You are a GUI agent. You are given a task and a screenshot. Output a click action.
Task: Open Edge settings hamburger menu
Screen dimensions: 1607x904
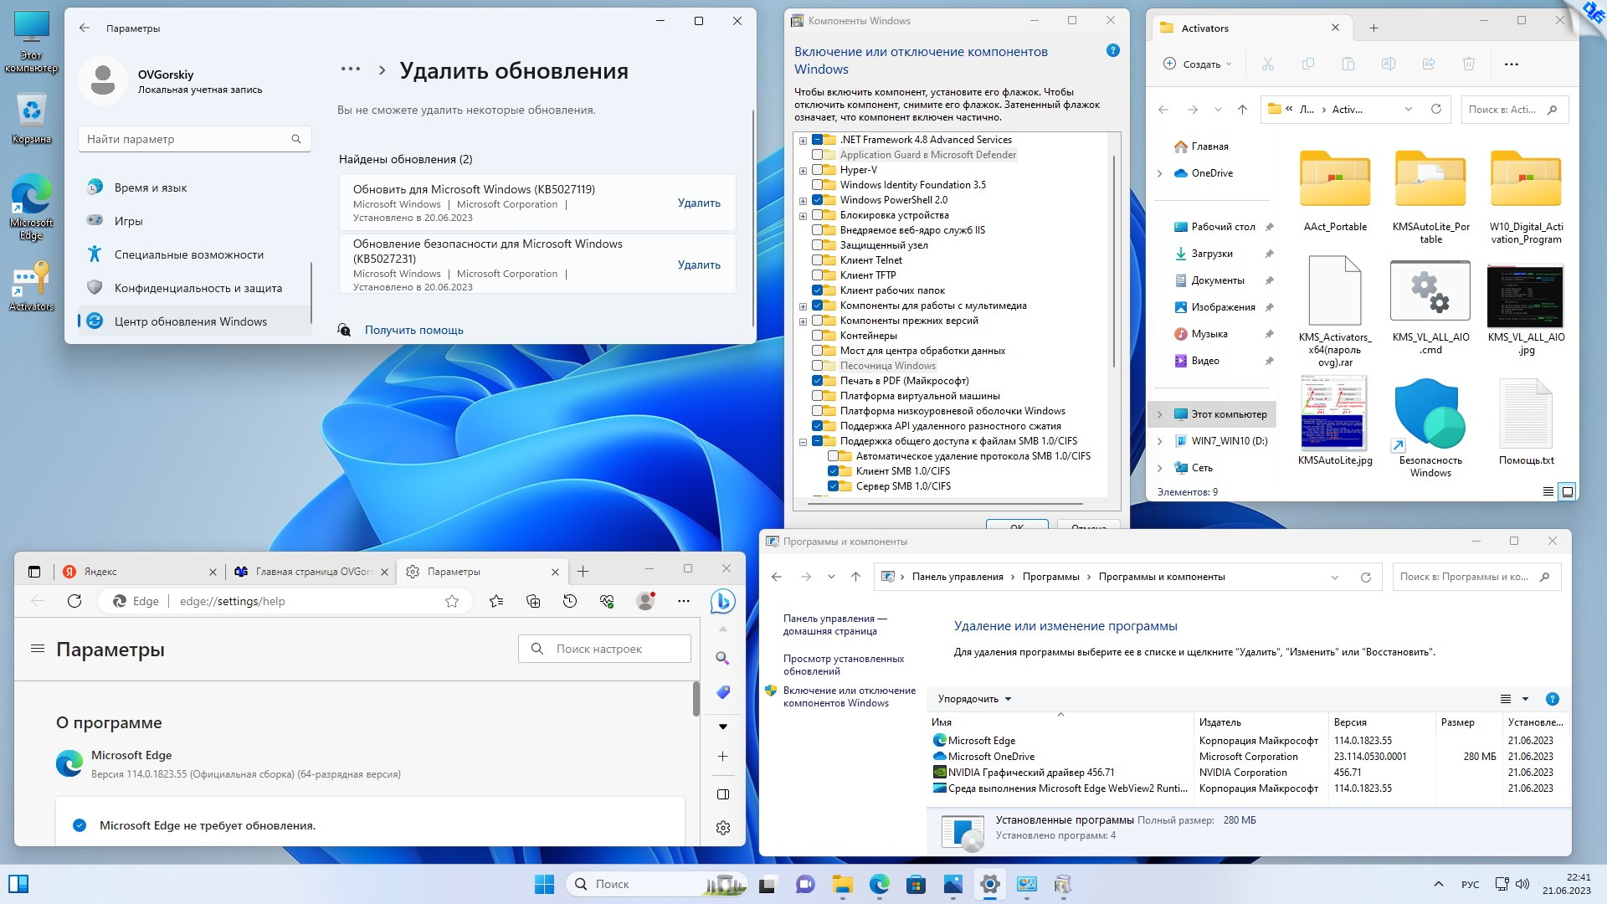coord(38,649)
